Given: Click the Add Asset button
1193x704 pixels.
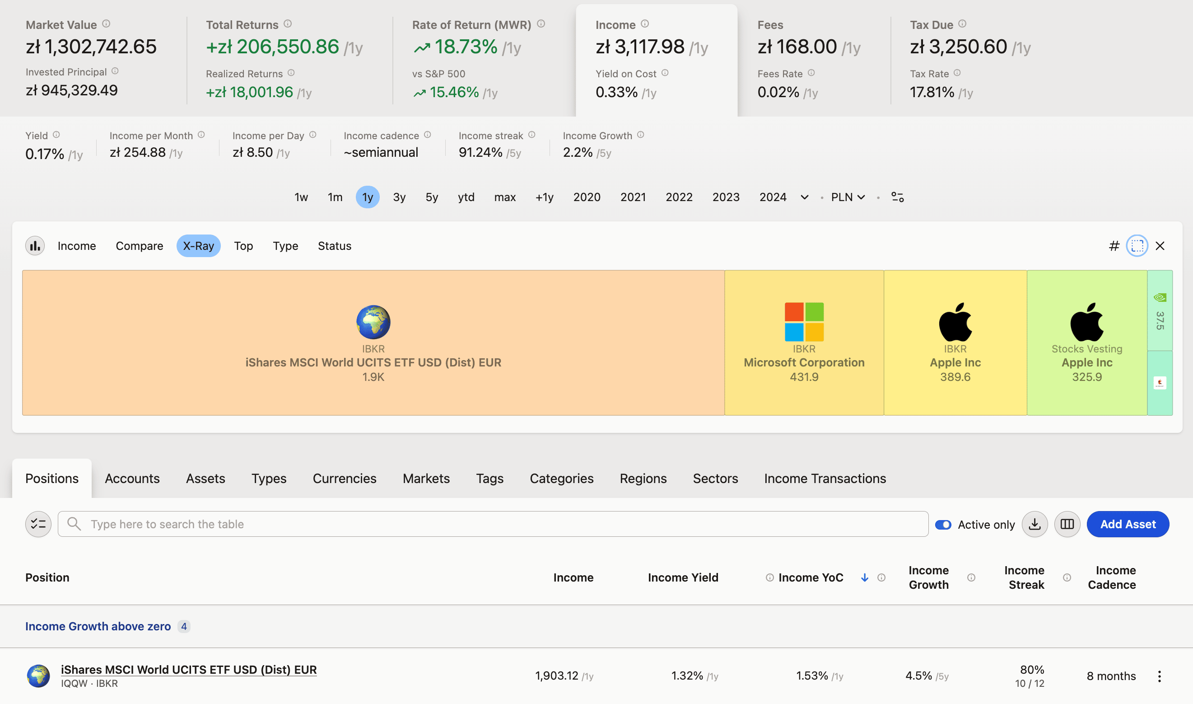Looking at the screenshot, I should coord(1128,524).
